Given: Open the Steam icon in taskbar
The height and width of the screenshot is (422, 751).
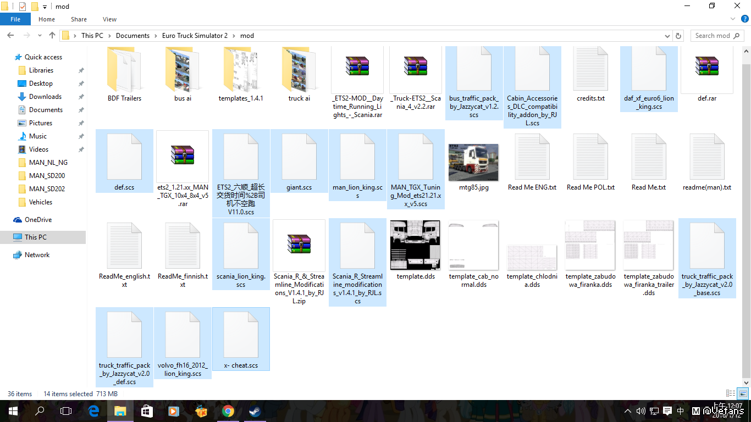Looking at the screenshot, I should pyautogui.click(x=255, y=411).
